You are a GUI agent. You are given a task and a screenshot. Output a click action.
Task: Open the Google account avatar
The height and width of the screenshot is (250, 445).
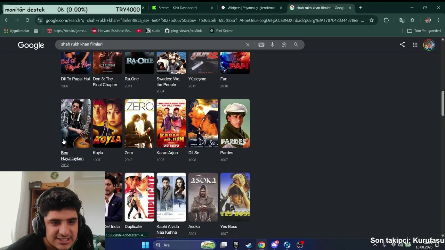click(x=429, y=45)
